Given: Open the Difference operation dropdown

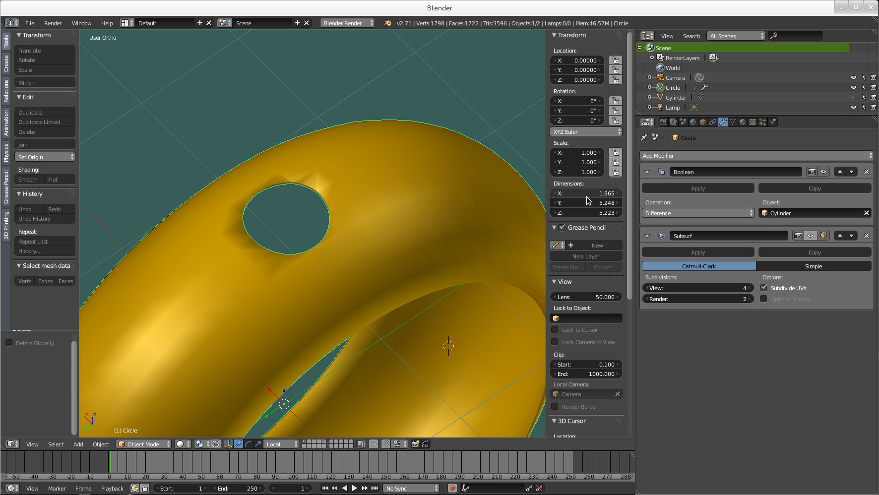Looking at the screenshot, I should pos(698,213).
